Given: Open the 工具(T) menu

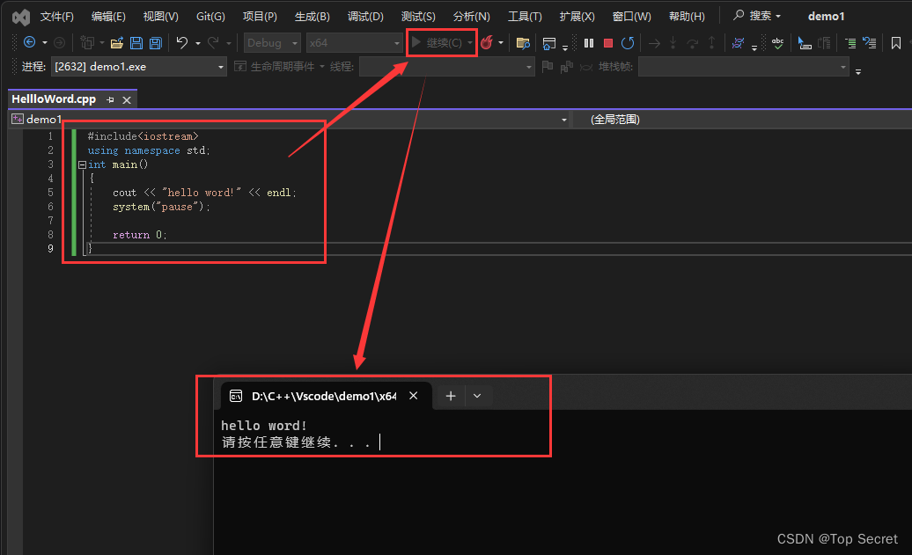Looking at the screenshot, I should point(525,17).
